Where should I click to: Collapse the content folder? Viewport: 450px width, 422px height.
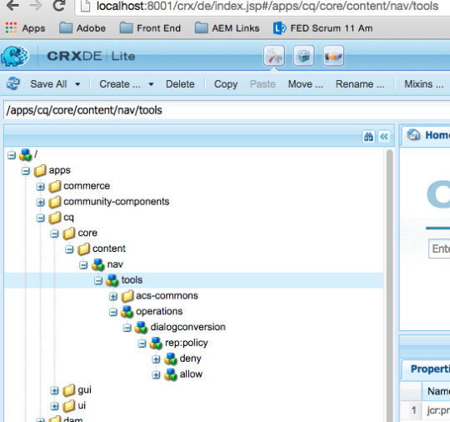tap(69, 249)
